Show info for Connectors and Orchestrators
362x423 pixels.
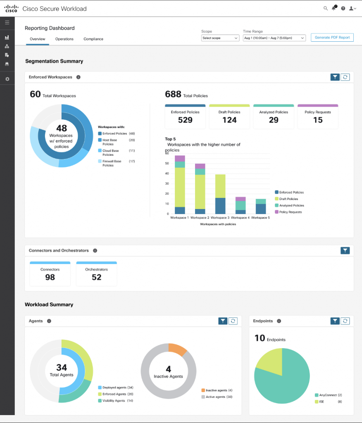click(95, 251)
